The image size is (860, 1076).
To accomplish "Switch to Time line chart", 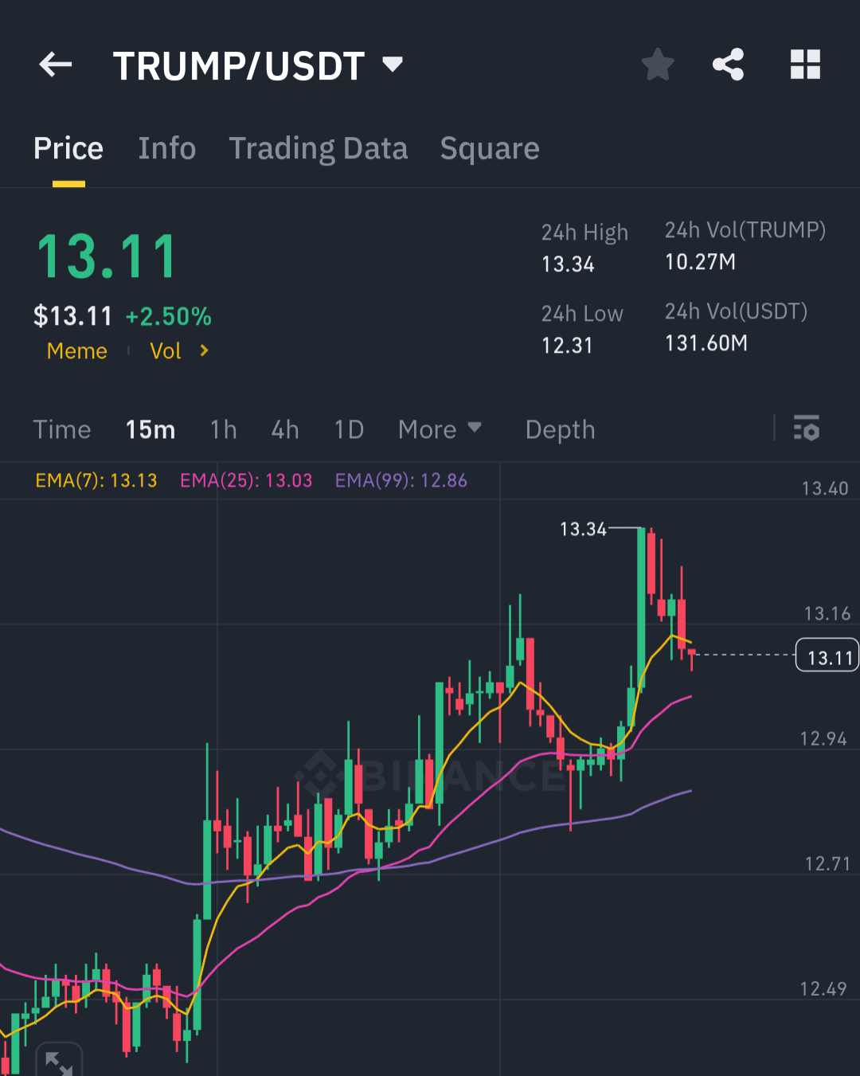I will pos(62,429).
